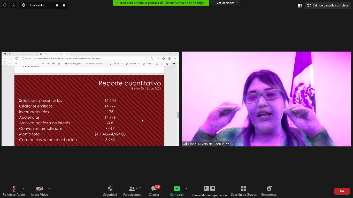Click the PDF vertical scrollbar thumb
353x198 pixels.
point(178,115)
